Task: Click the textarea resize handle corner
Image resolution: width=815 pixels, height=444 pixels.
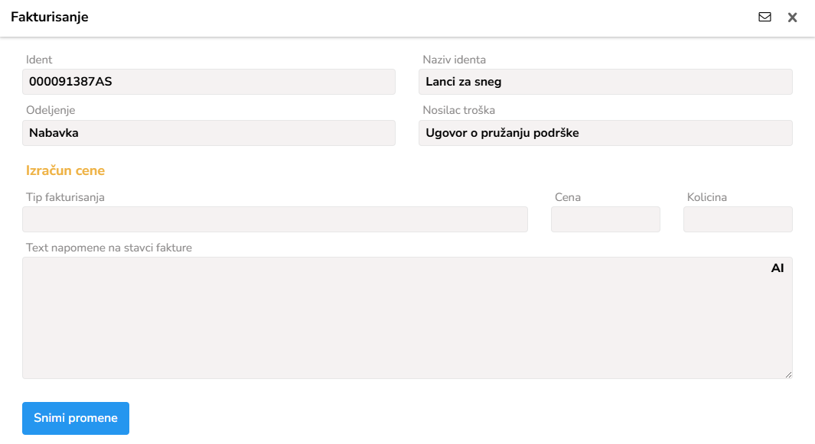Action: (x=788, y=374)
